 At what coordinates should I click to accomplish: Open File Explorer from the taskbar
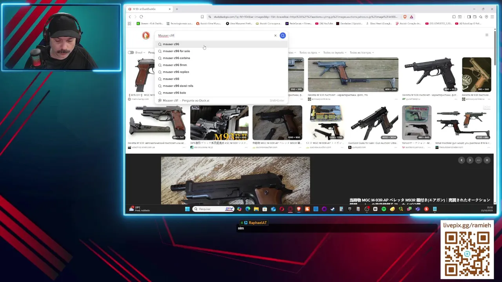tap(256, 209)
